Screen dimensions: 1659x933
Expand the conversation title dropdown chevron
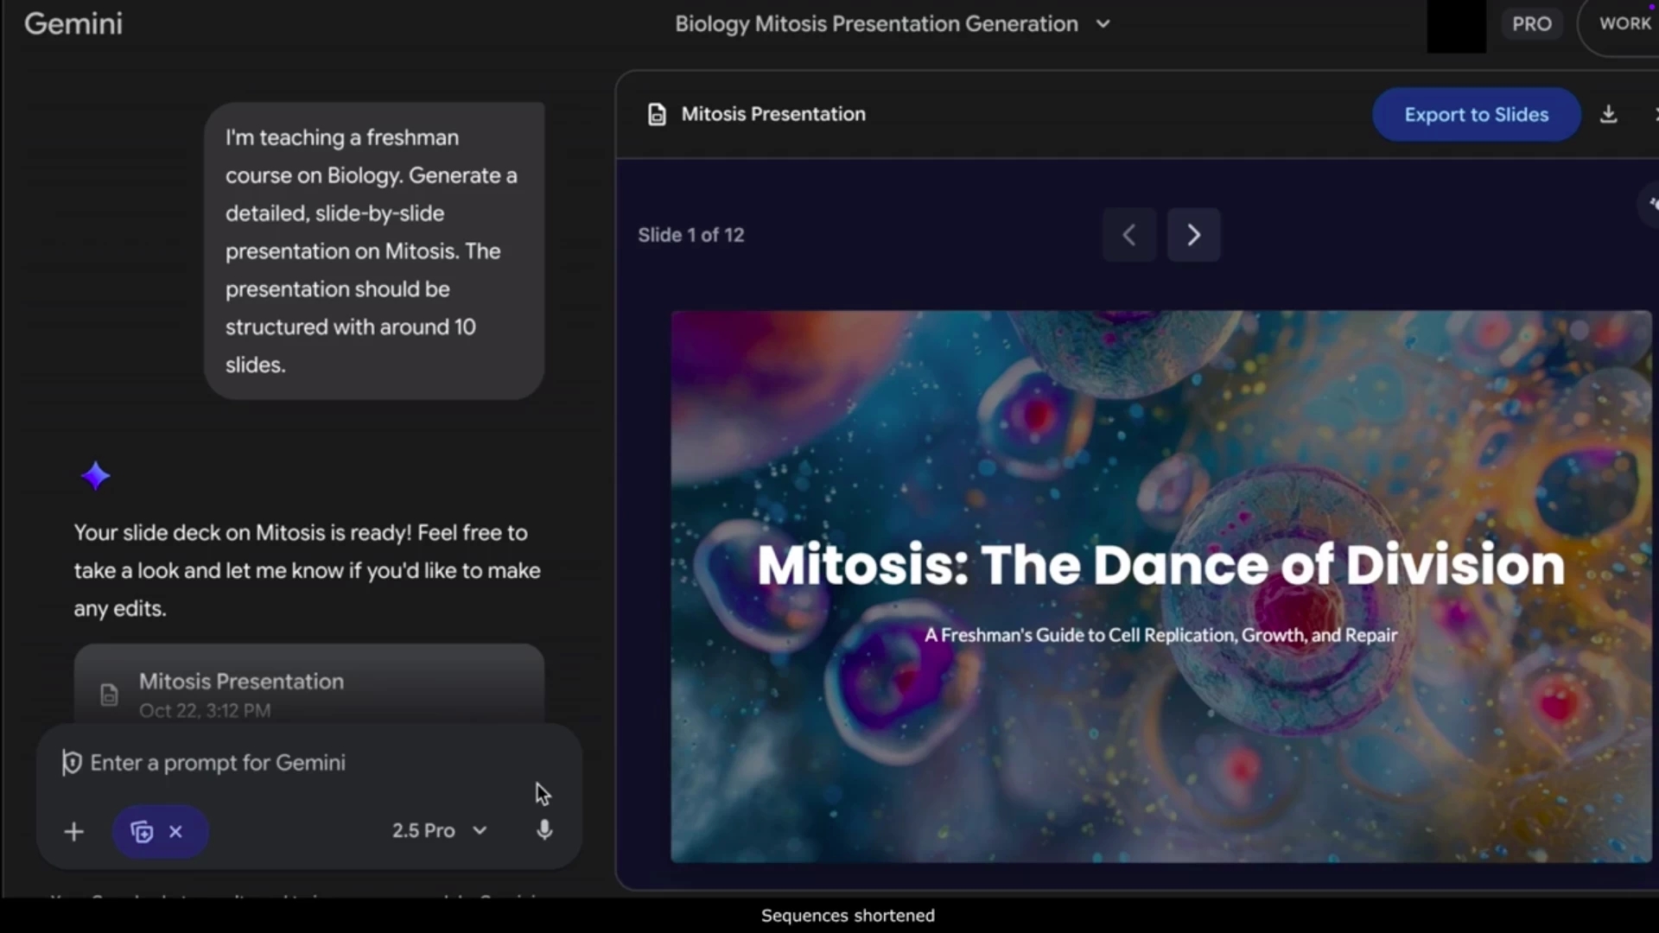click(x=1103, y=24)
